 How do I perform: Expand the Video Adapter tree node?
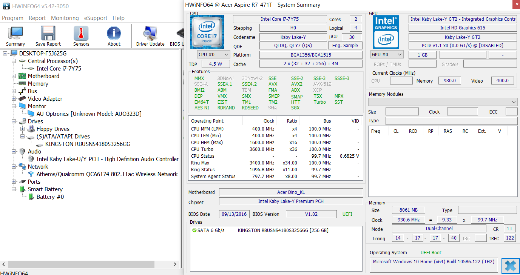(14, 98)
